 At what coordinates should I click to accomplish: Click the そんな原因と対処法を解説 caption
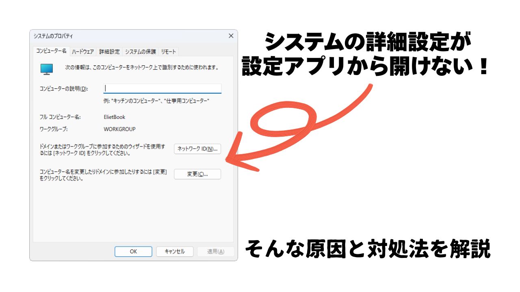click(x=367, y=249)
